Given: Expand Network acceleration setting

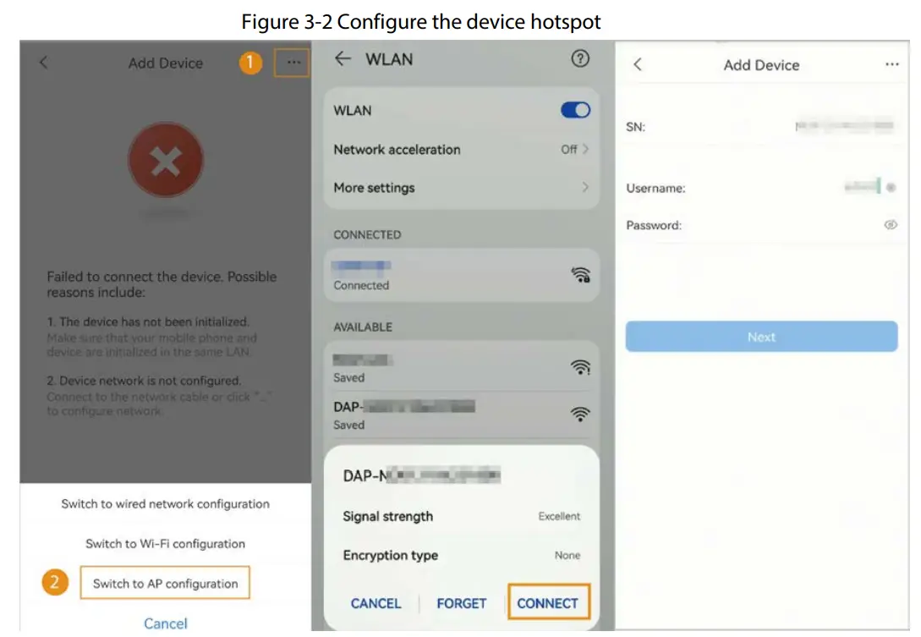Looking at the screenshot, I should [x=461, y=150].
